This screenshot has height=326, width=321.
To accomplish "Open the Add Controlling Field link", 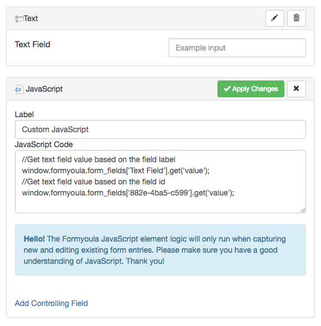I will [x=51, y=303].
